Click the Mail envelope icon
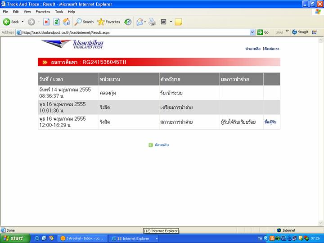 [x=139, y=22]
